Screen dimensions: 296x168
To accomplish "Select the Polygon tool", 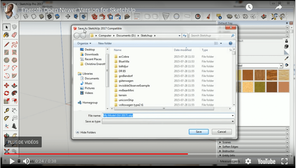I will coord(14,60).
